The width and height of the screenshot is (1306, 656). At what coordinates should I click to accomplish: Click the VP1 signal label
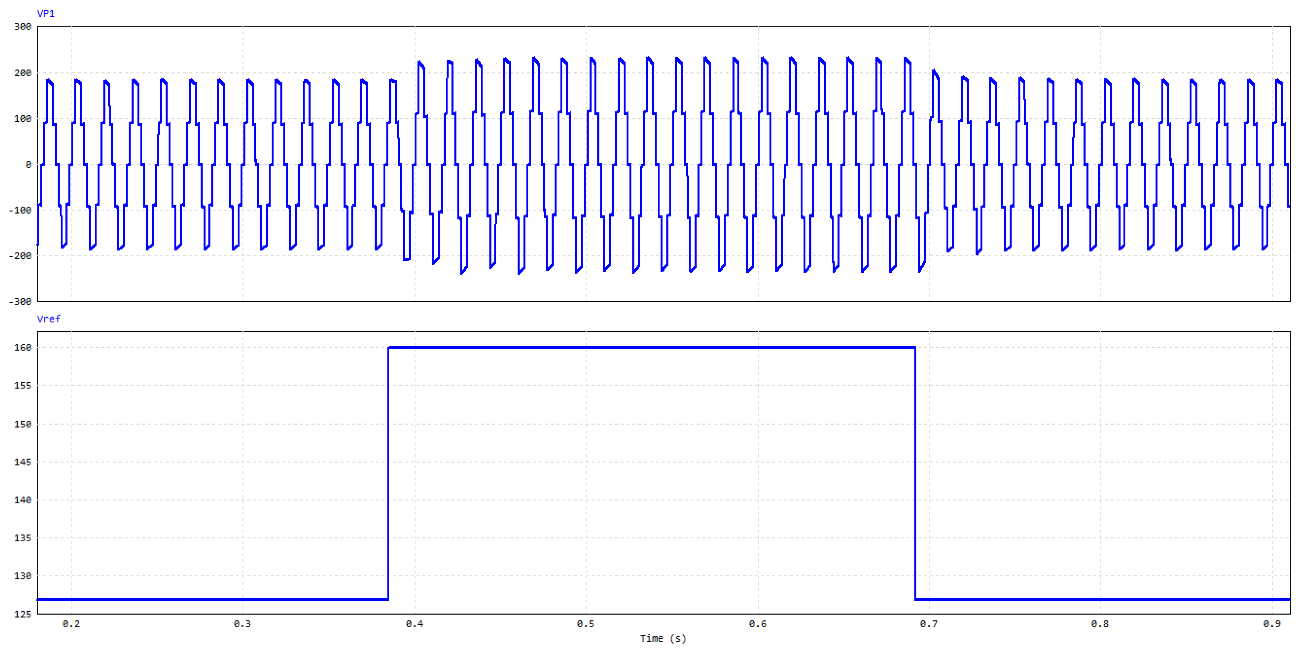tap(46, 14)
